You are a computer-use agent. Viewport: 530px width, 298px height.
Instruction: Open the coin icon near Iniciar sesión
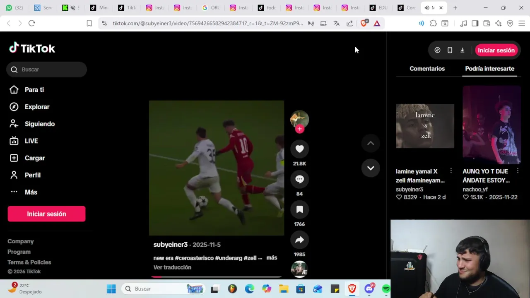[437, 50]
